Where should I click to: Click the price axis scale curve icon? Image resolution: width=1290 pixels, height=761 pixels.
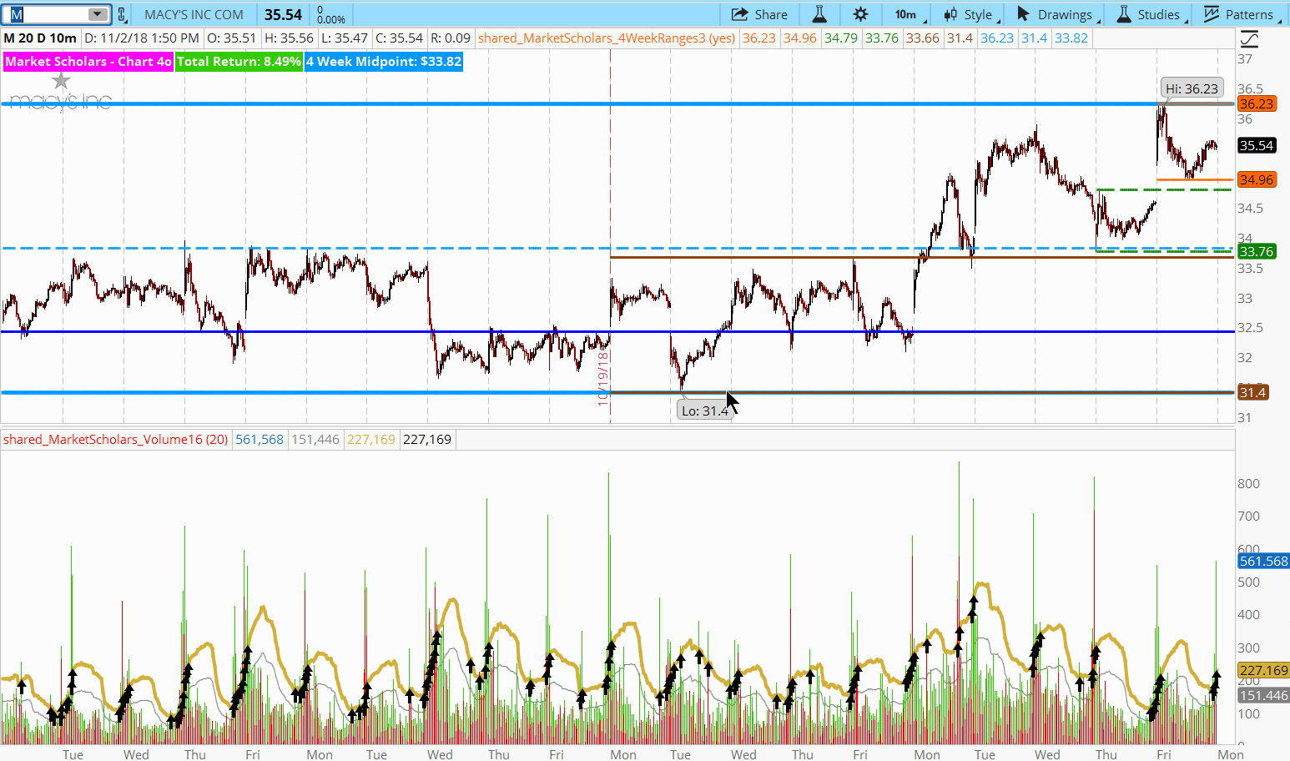[1249, 39]
